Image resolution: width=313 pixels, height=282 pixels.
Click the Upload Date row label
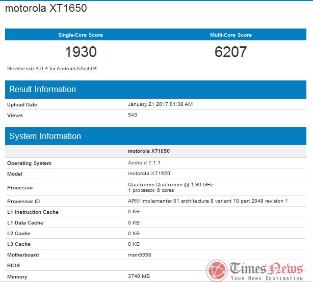[x=22, y=105]
